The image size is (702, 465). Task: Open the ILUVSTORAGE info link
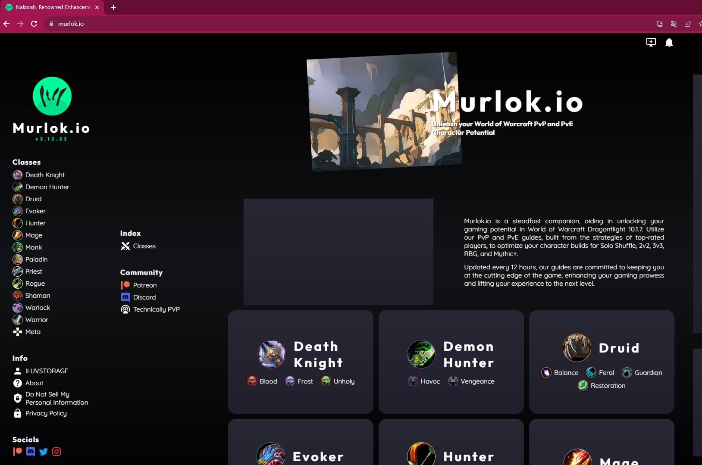coord(41,371)
